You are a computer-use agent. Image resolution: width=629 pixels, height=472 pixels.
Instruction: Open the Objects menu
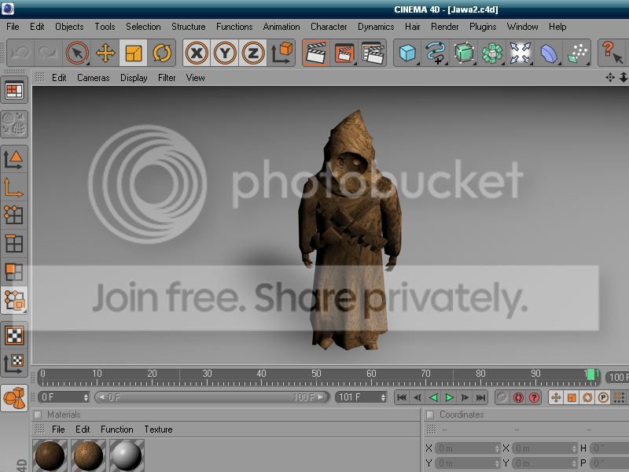tap(69, 27)
